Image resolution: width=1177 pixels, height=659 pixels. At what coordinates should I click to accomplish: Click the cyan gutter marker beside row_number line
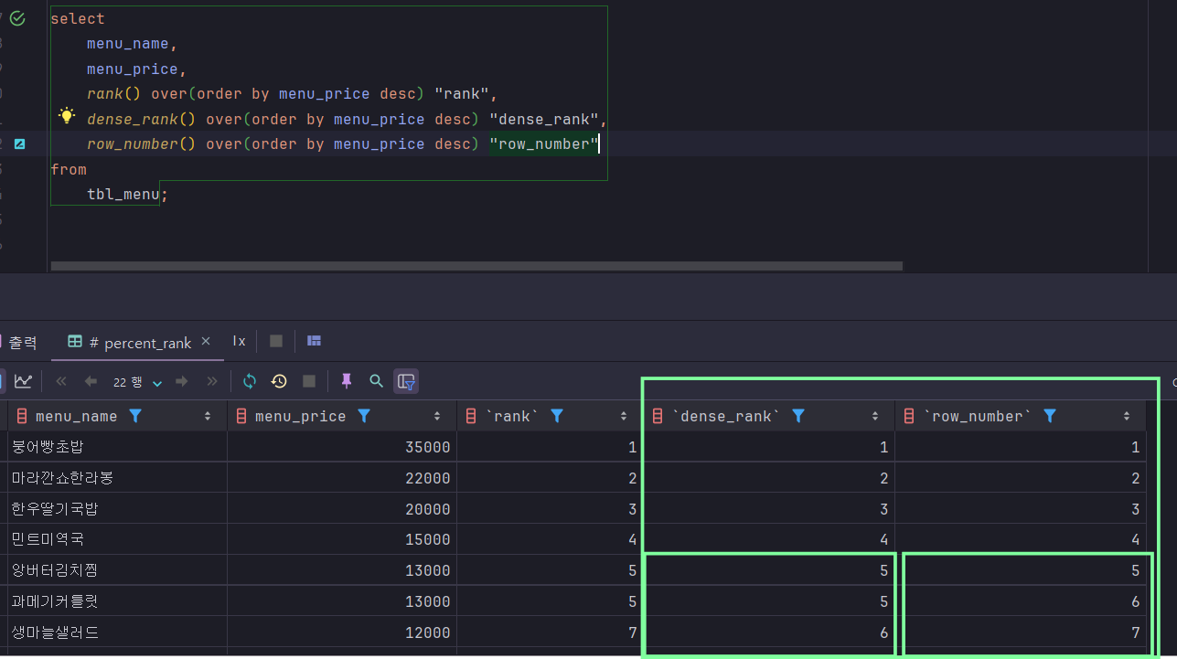point(19,144)
